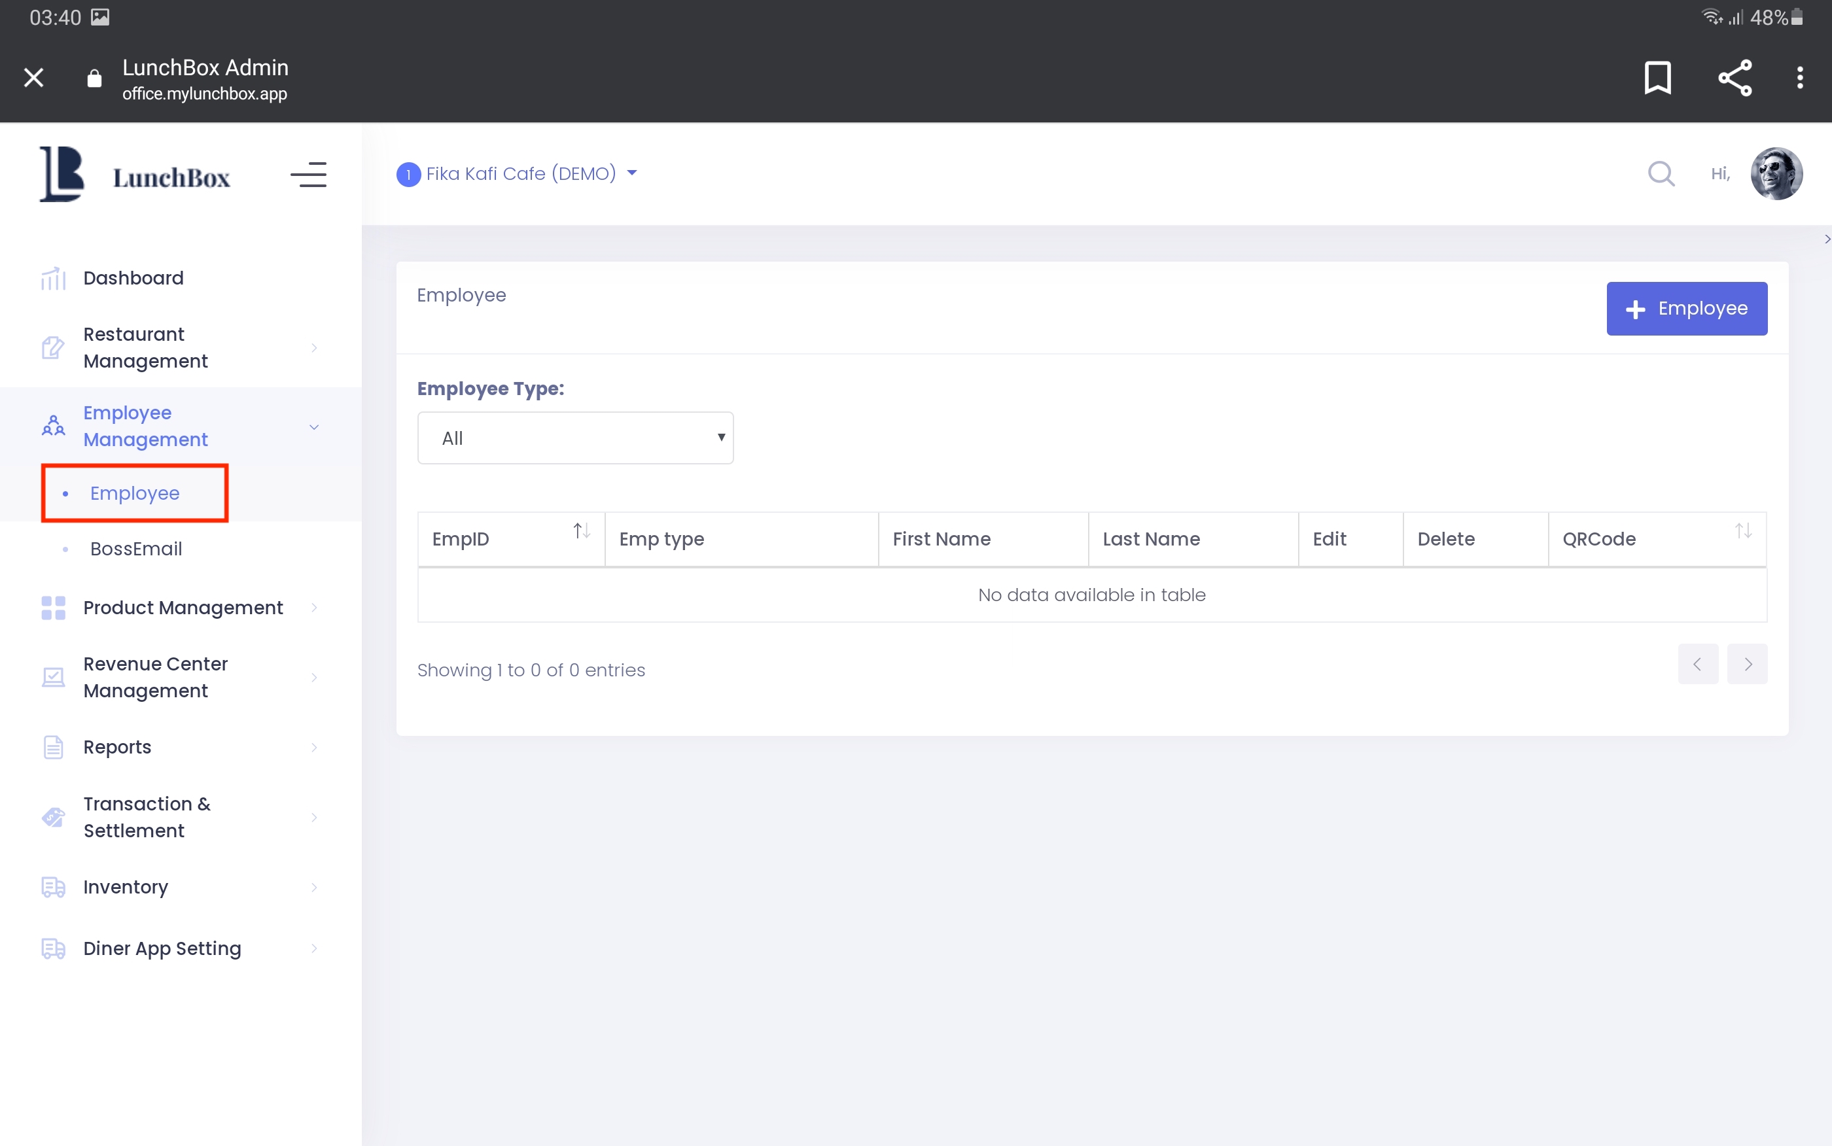Open the Employee Type dropdown

[x=575, y=438]
